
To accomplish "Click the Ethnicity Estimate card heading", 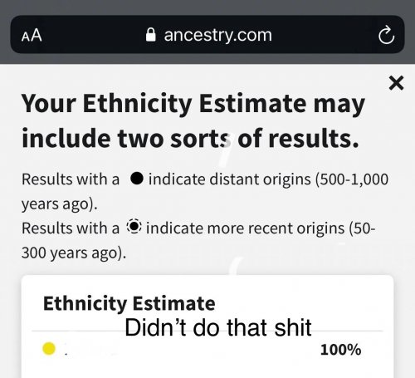I will pyautogui.click(x=129, y=304).
